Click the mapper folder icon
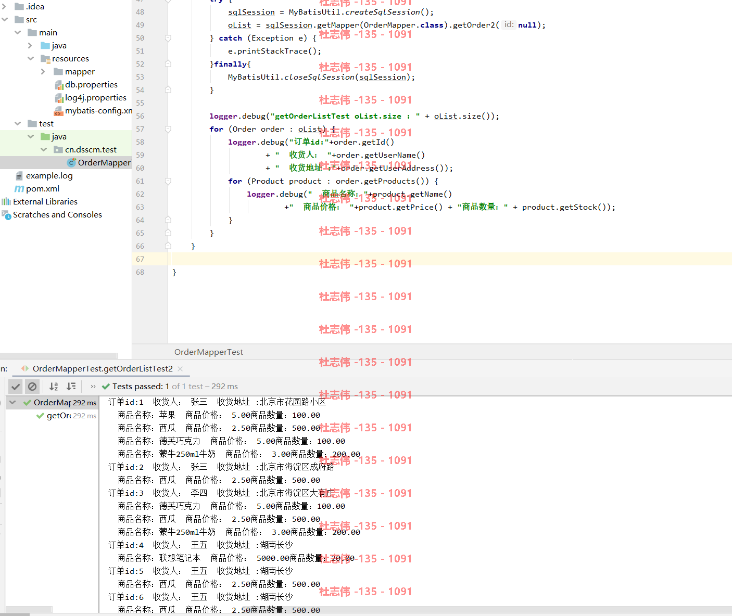This screenshot has width=732, height=616. tap(58, 72)
